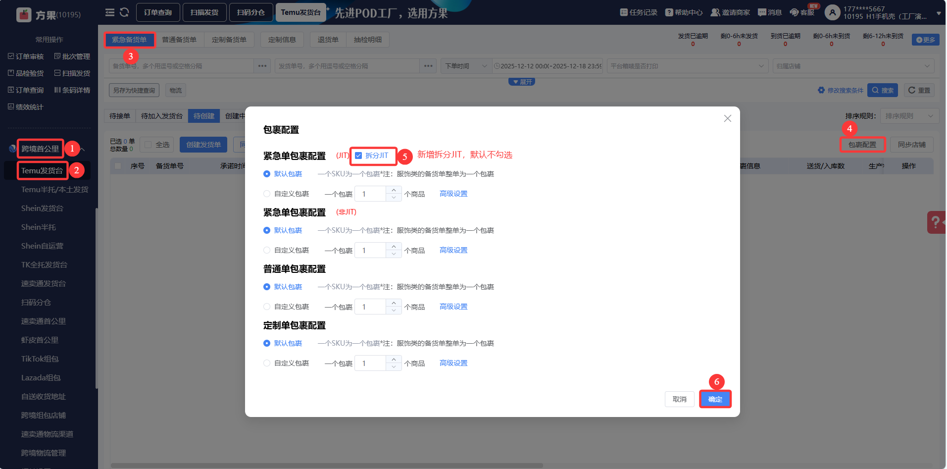Click the 修改搜索条件 gear link

(x=841, y=90)
